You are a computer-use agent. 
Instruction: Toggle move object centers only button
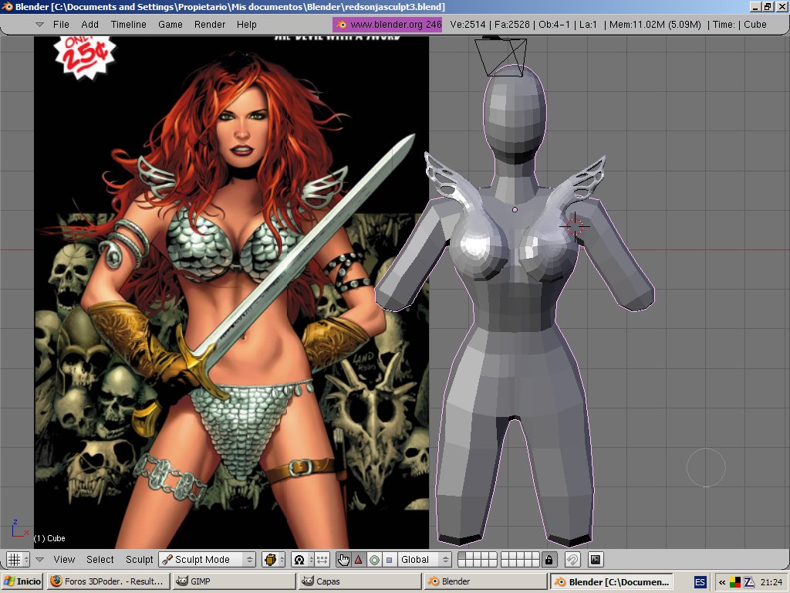[322, 559]
